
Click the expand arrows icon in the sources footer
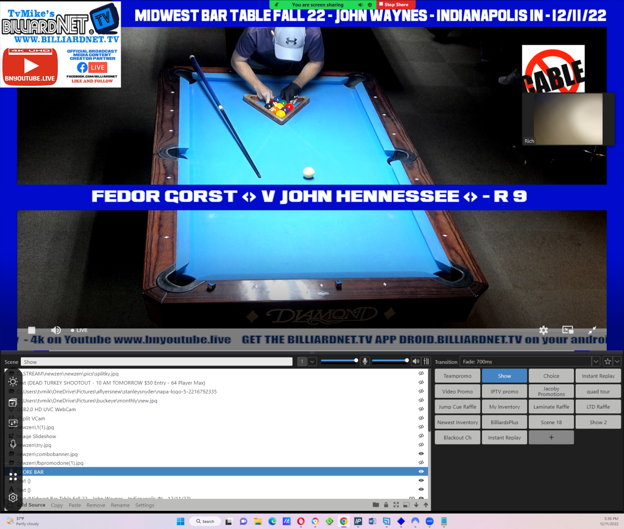pos(396,505)
